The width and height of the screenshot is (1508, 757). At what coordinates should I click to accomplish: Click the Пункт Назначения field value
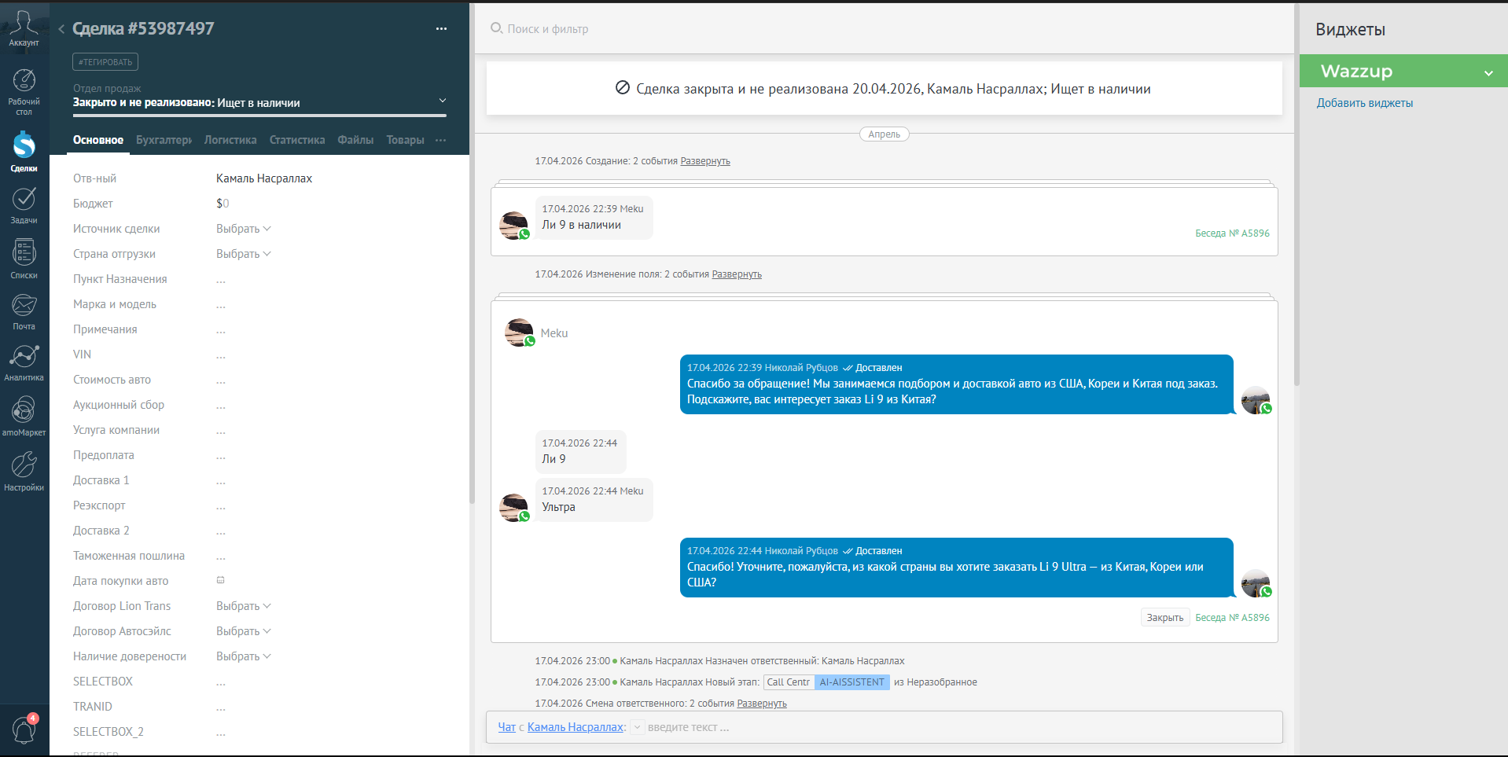coord(221,280)
